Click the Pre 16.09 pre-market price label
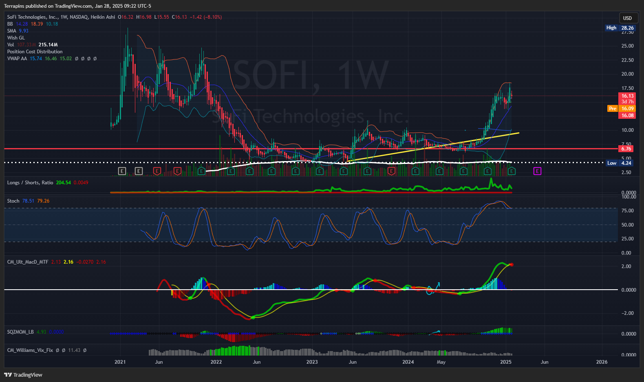 pyautogui.click(x=621, y=108)
